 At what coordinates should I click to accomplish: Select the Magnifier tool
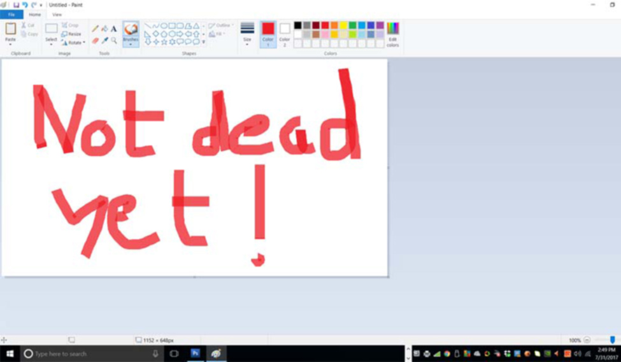[x=113, y=40]
